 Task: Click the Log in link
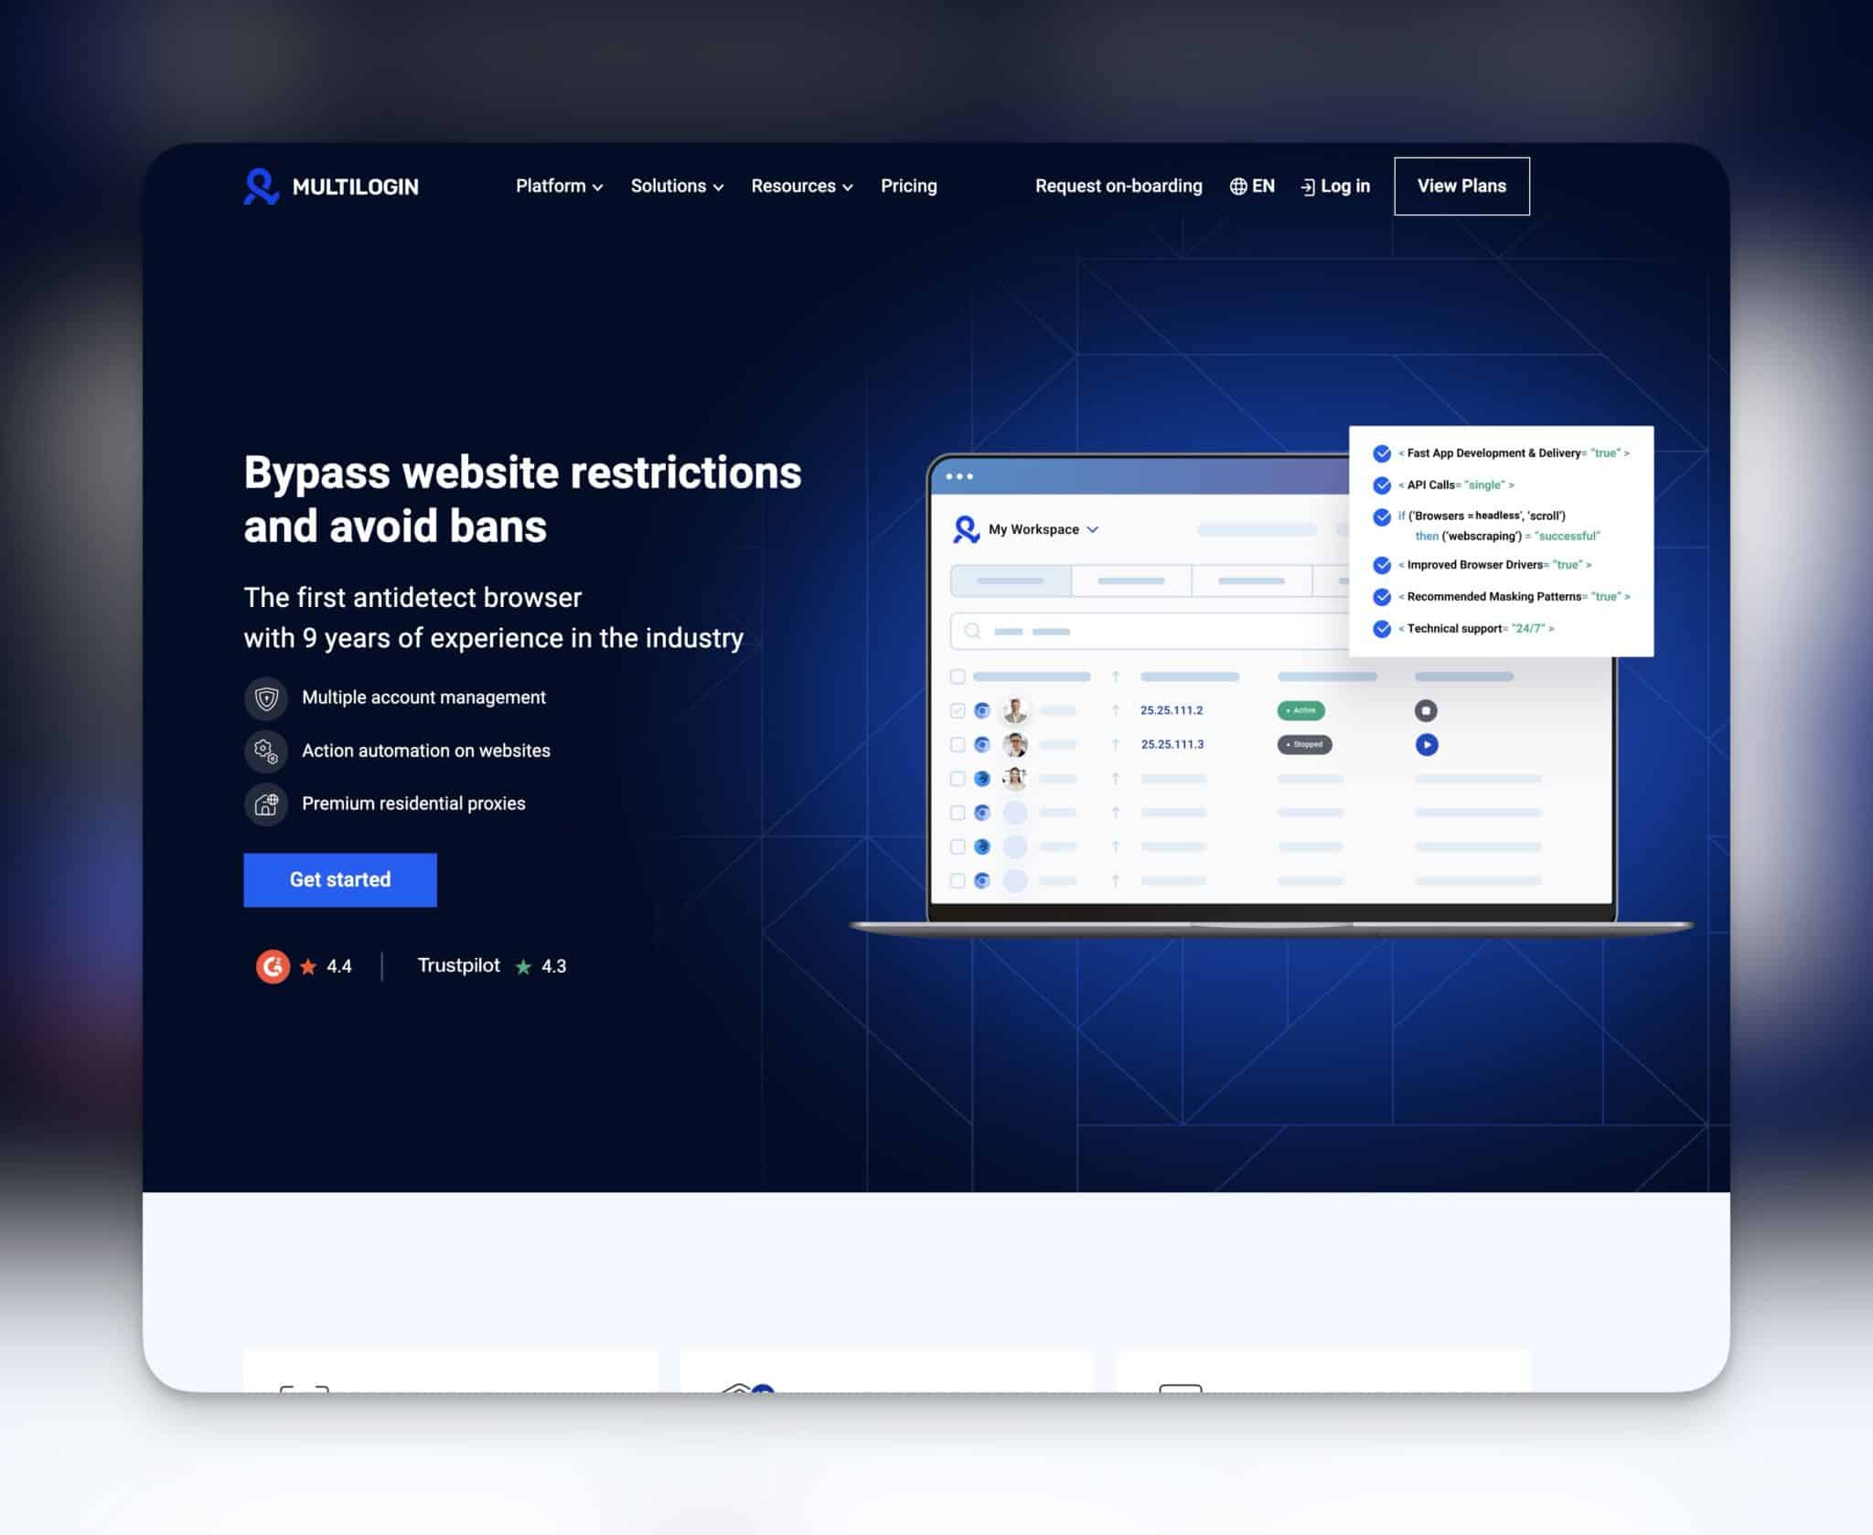[x=1333, y=187]
